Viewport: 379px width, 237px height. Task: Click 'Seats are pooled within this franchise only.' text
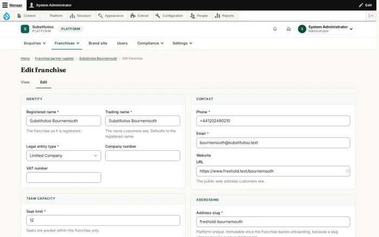[63, 231]
